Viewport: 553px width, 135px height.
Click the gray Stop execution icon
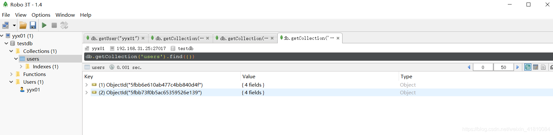(x=54, y=25)
